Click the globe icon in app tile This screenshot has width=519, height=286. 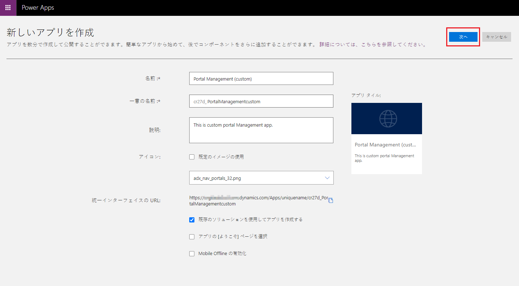tap(388, 118)
